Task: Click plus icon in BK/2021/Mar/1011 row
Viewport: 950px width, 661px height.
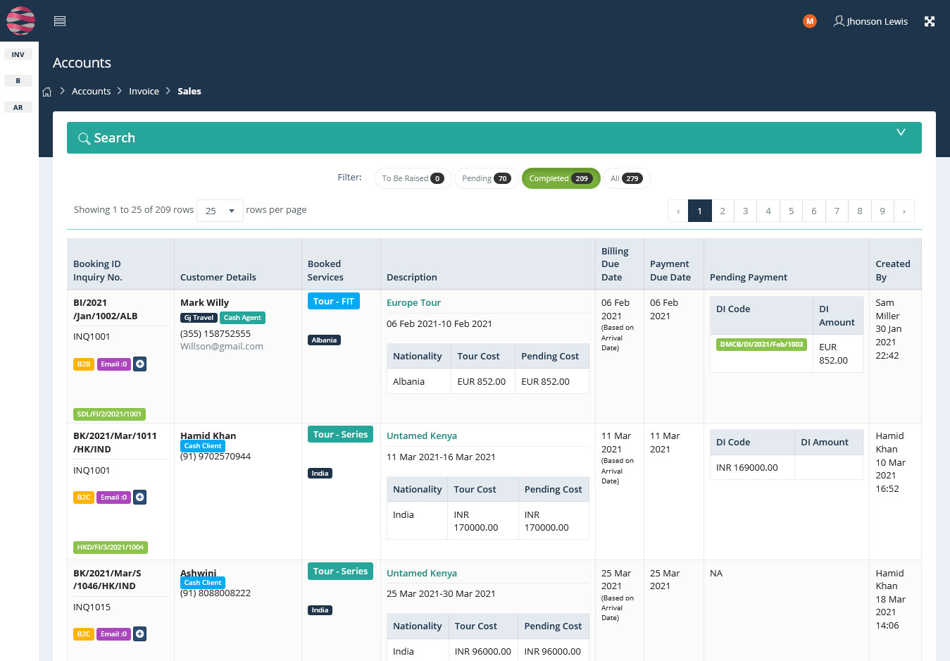Action: point(140,498)
